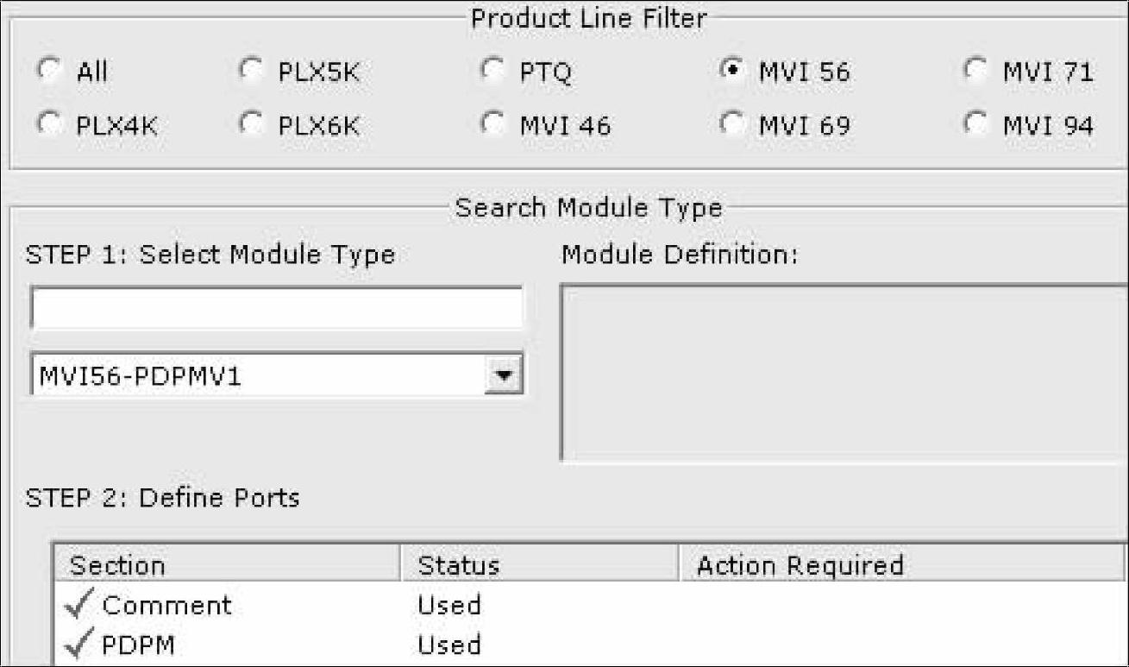Select the PTQ radio option
This screenshot has width=1129, height=667.
(x=492, y=71)
